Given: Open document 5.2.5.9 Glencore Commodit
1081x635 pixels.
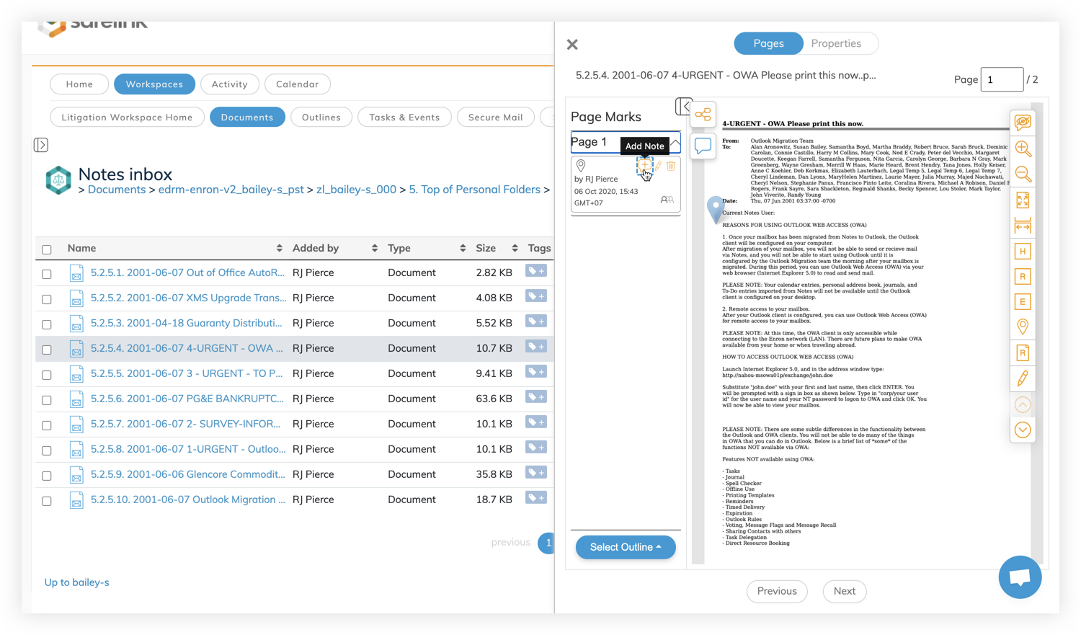Looking at the screenshot, I should point(187,474).
